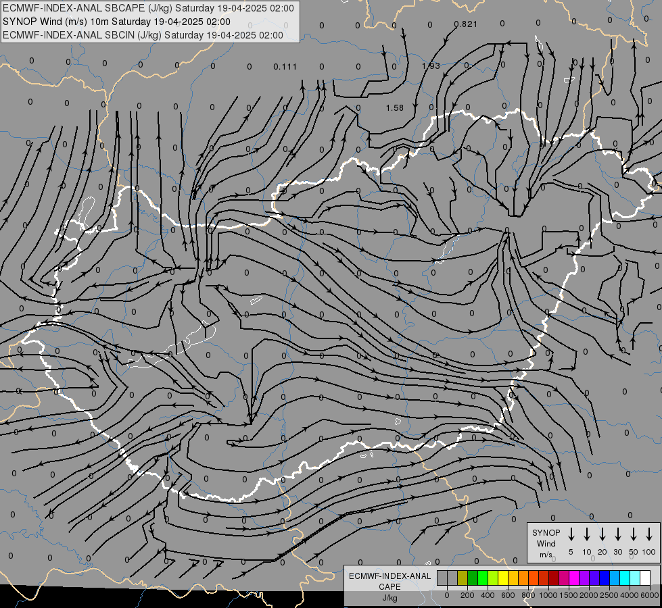Select the 200 tick label on CAPE scale
Image resolution: width=662 pixels, height=608 pixels.
click(x=467, y=595)
